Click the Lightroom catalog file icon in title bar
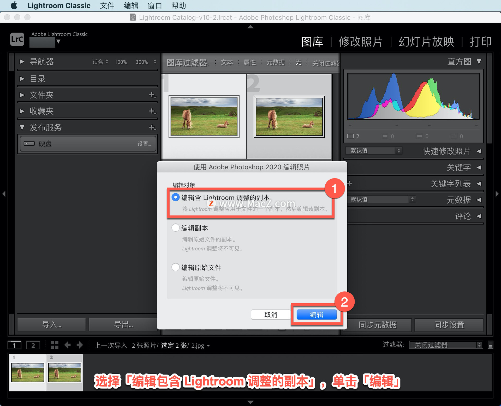This screenshot has height=406, width=501. [x=133, y=17]
